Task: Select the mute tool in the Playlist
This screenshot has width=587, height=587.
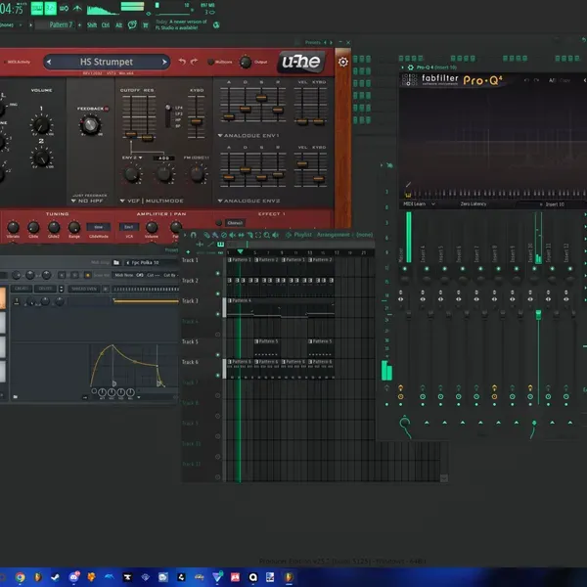Action: coord(233,235)
